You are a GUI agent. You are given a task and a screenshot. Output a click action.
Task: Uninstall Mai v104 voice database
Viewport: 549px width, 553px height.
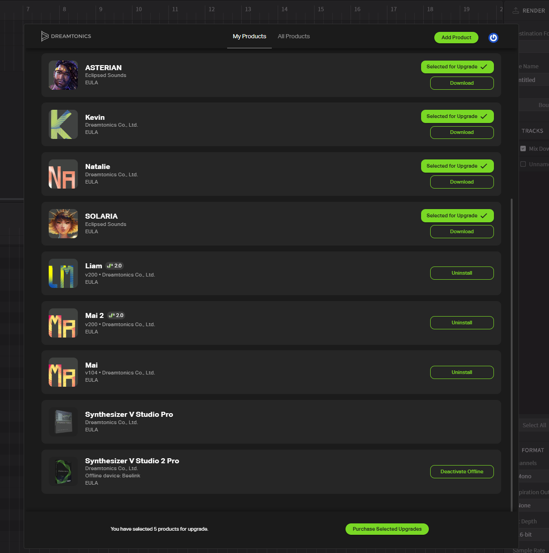[462, 373]
